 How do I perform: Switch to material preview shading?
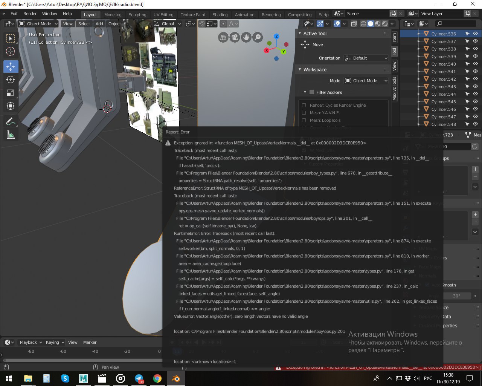378,24
